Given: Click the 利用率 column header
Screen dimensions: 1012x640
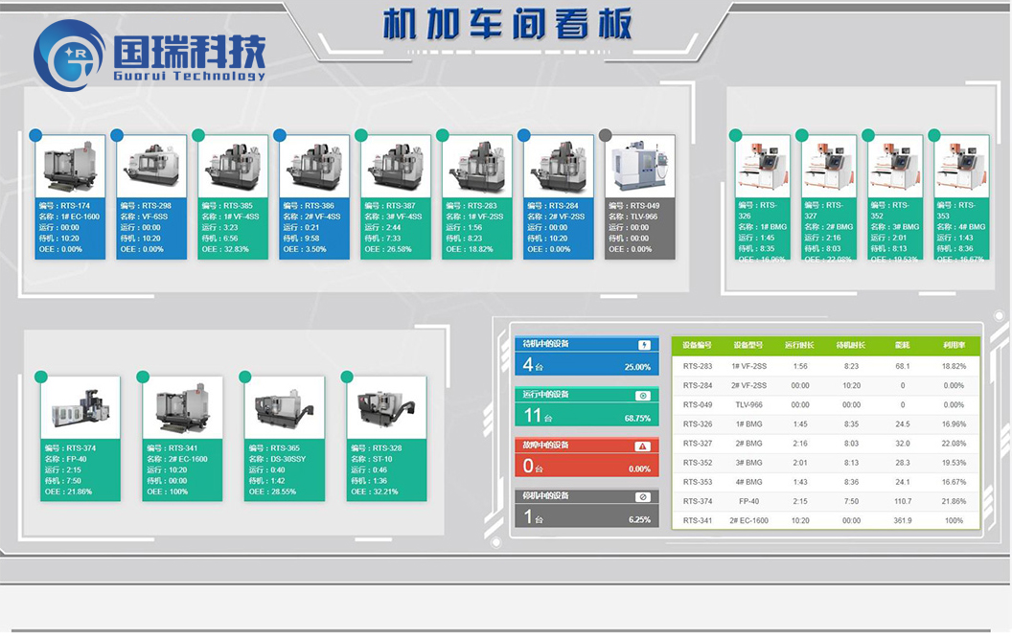Looking at the screenshot, I should click(x=953, y=345).
